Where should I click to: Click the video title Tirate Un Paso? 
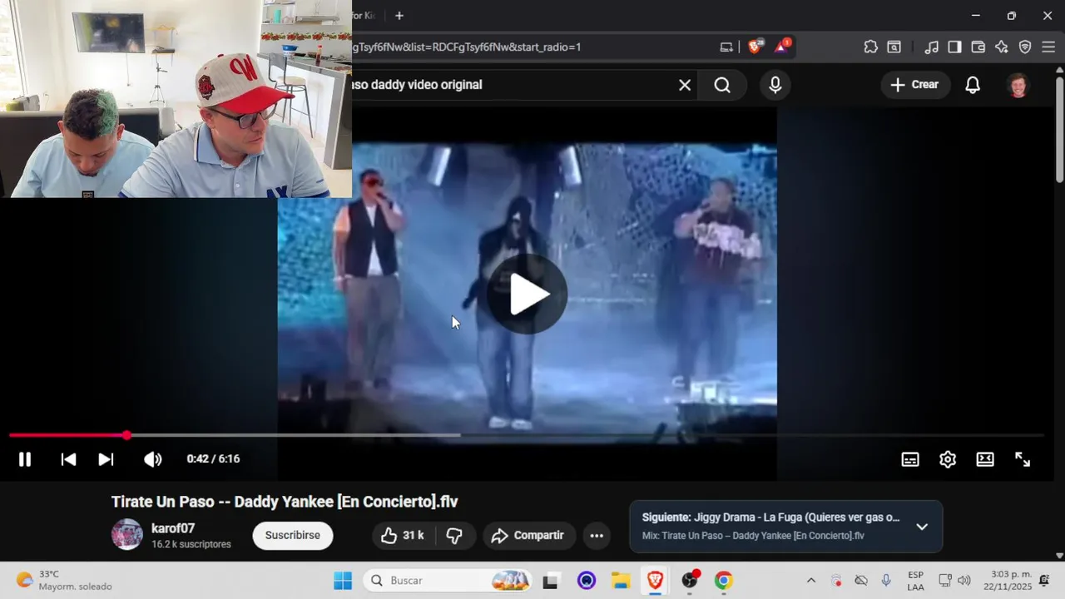click(285, 502)
